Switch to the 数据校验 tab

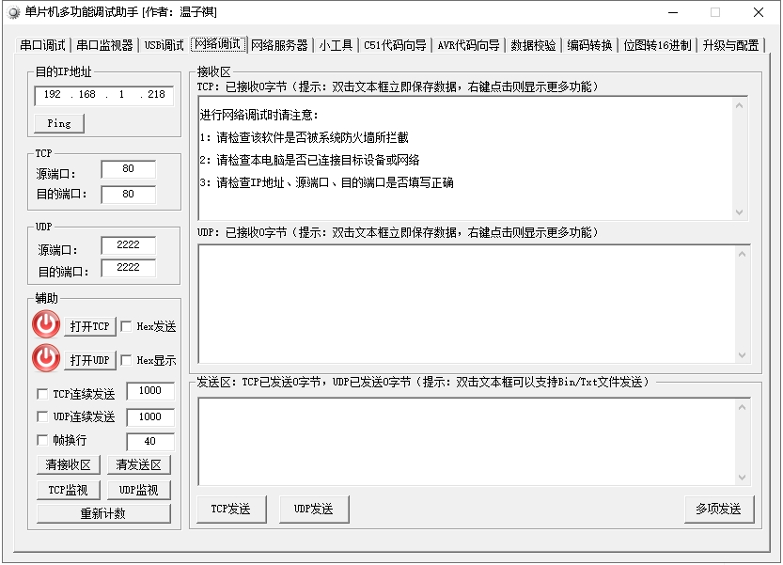coord(533,45)
